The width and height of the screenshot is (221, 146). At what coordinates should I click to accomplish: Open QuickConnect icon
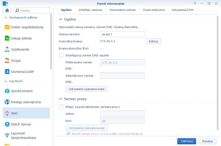tap(7, 91)
